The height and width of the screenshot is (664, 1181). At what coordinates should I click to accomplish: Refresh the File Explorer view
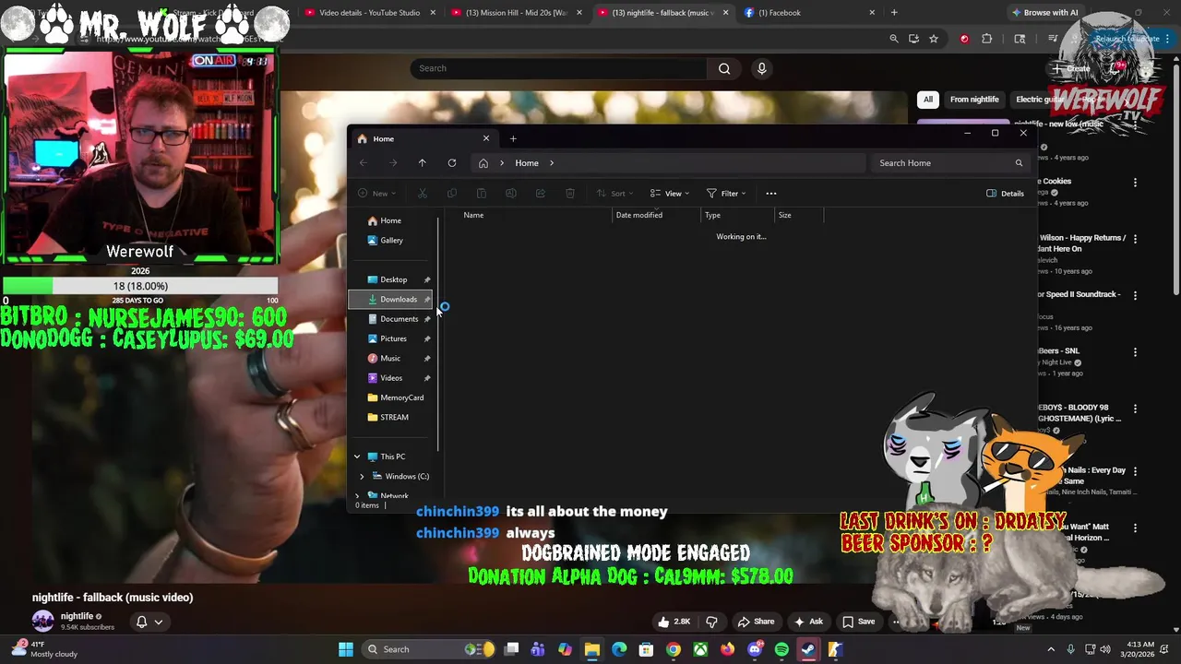(452, 163)
